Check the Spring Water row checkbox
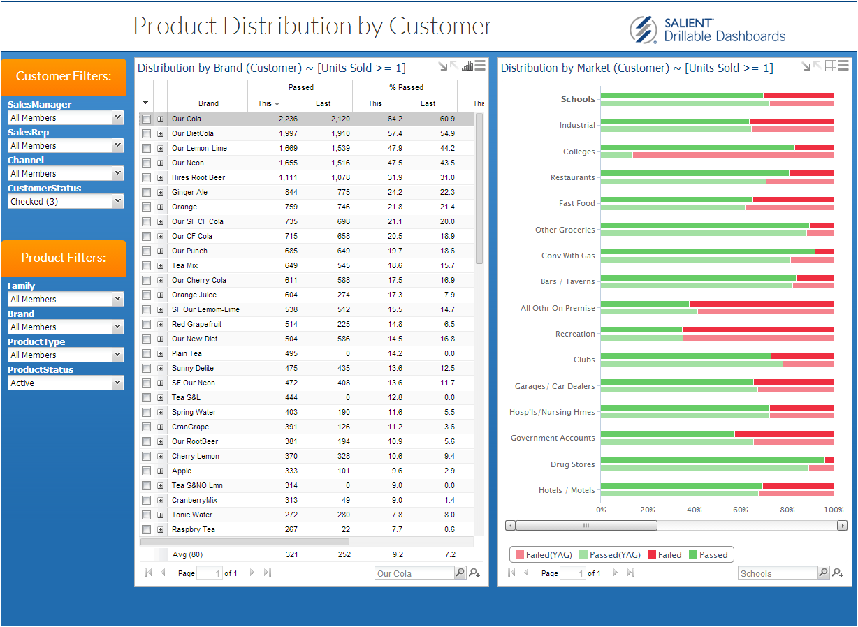Viewport: 858px width, 627px height. click(x=146, y=412)
